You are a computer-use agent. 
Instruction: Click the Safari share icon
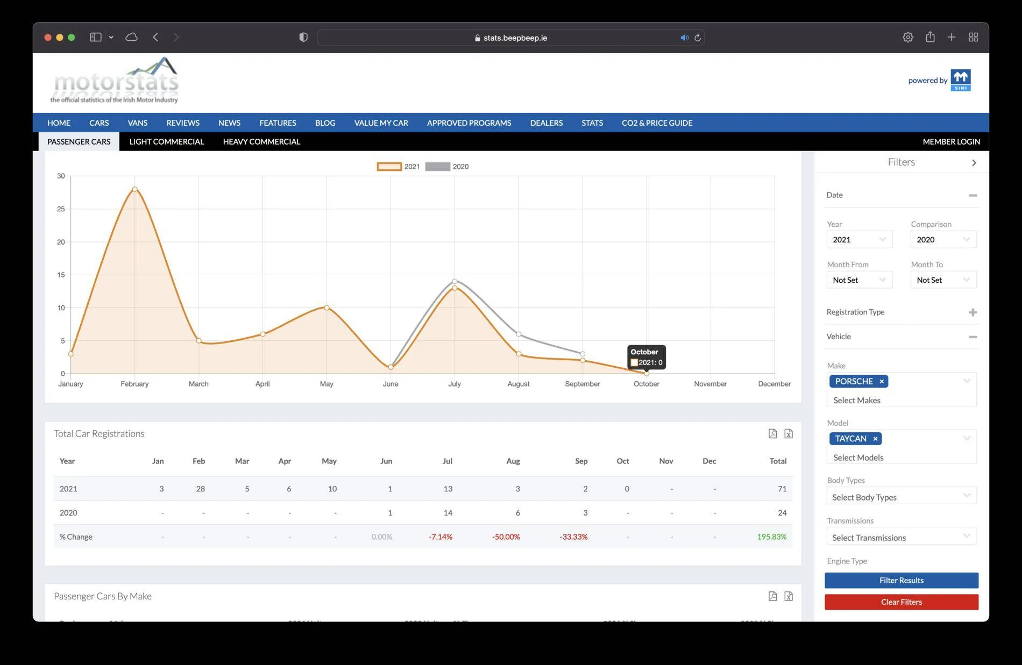pos(930,37)
